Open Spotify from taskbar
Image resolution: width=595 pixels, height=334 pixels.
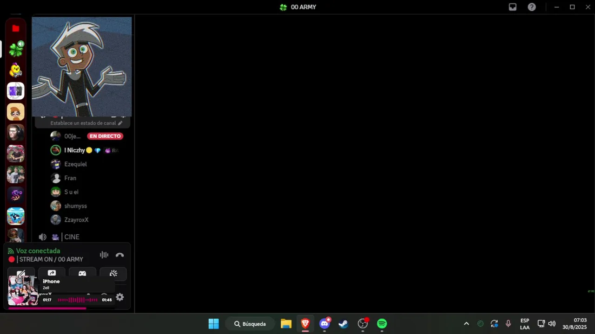382,324
